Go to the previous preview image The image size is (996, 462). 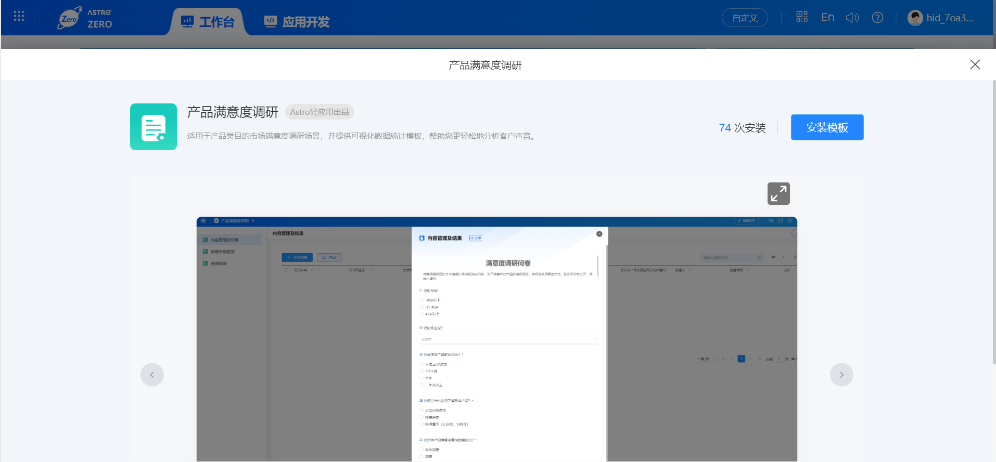(152, 375)
